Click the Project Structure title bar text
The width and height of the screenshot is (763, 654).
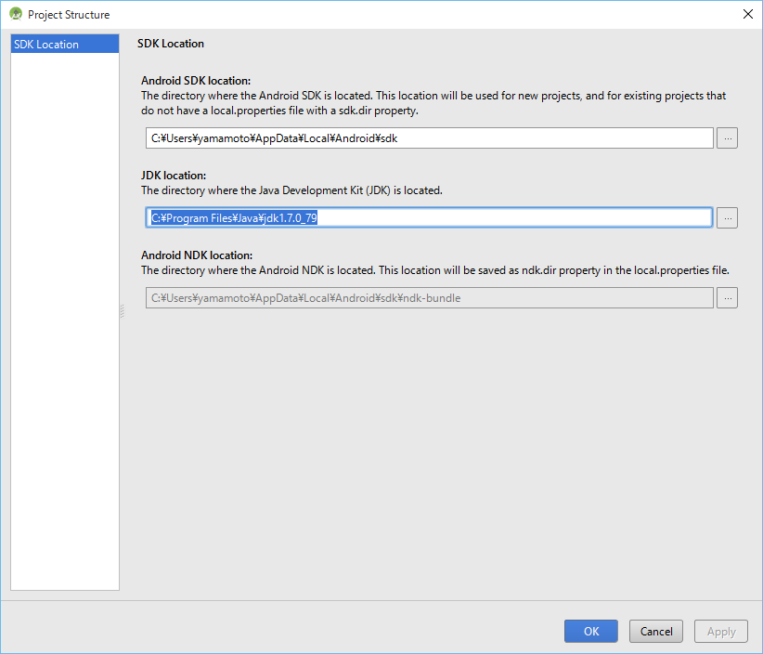pos(69,15)
